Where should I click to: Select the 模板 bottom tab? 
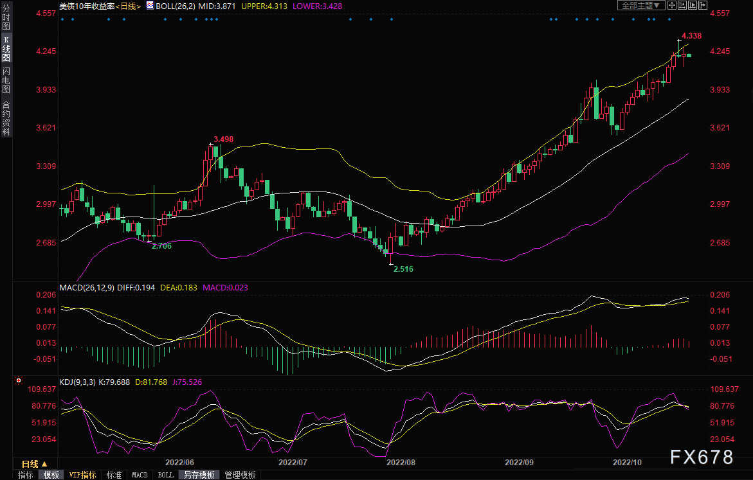click(x=51, y=475)
